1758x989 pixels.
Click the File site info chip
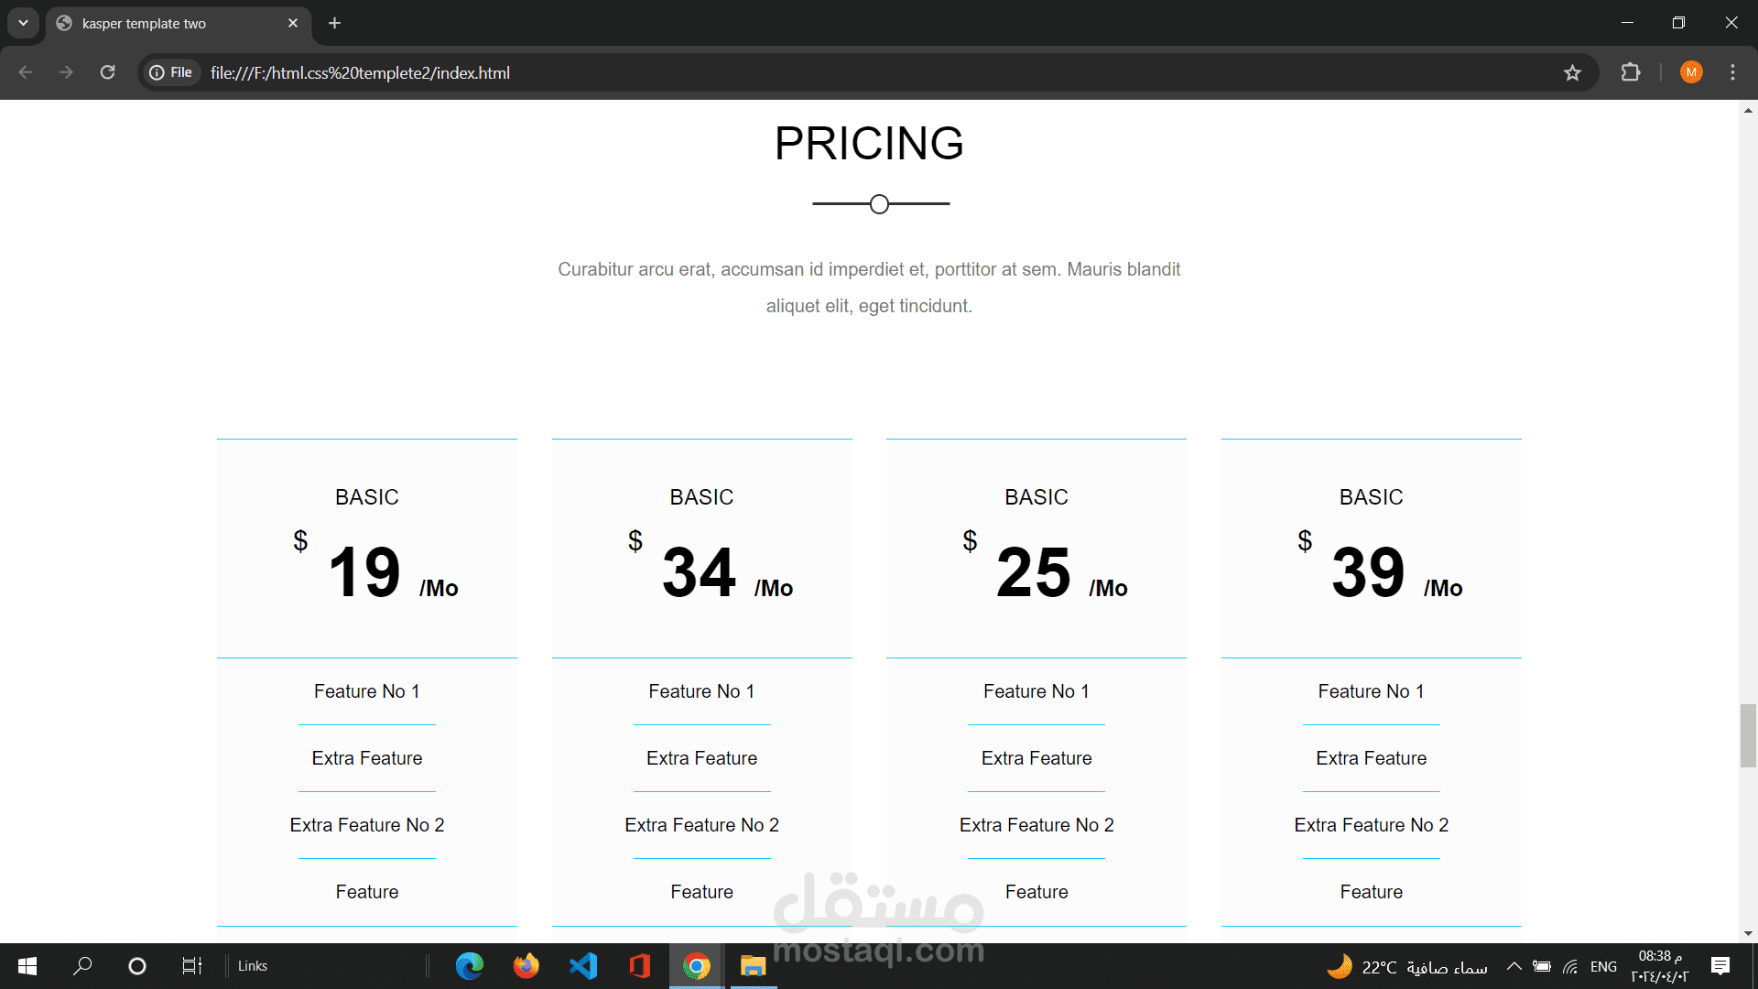[x=171, y=72]
